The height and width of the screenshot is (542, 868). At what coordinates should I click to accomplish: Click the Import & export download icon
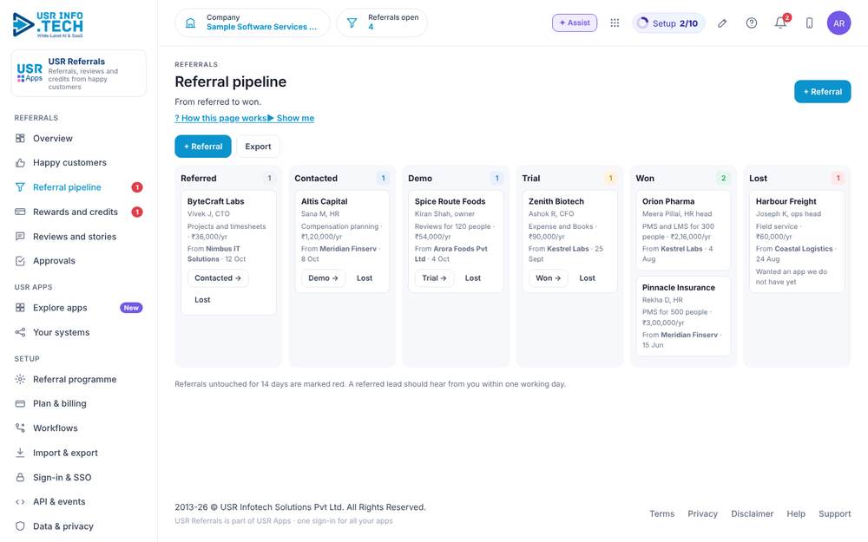tap(20, 453)
